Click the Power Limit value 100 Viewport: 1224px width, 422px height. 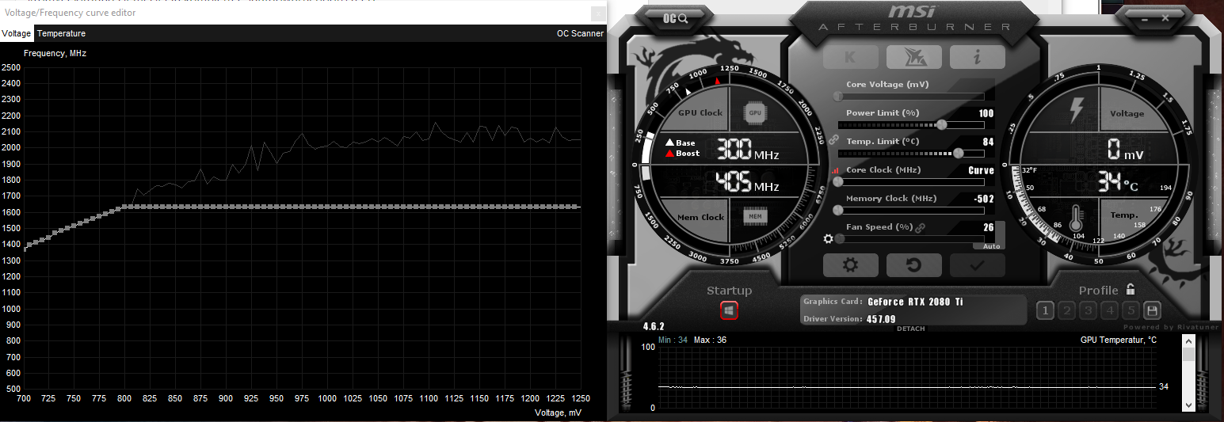click(x=986, y=113)
